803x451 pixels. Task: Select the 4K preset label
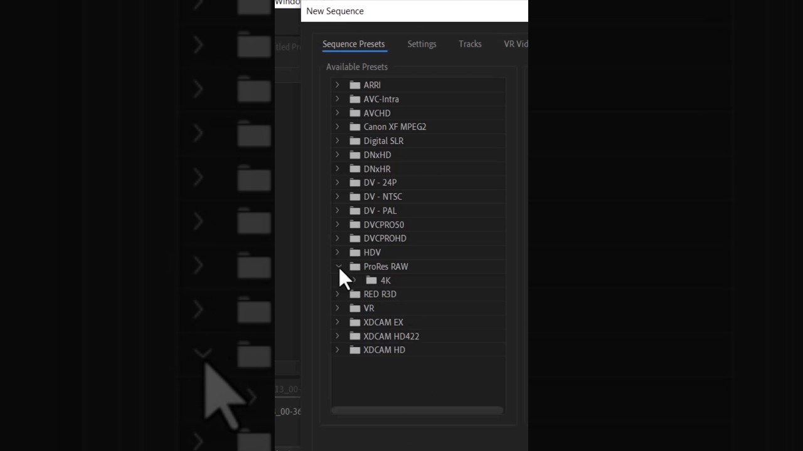385,281
